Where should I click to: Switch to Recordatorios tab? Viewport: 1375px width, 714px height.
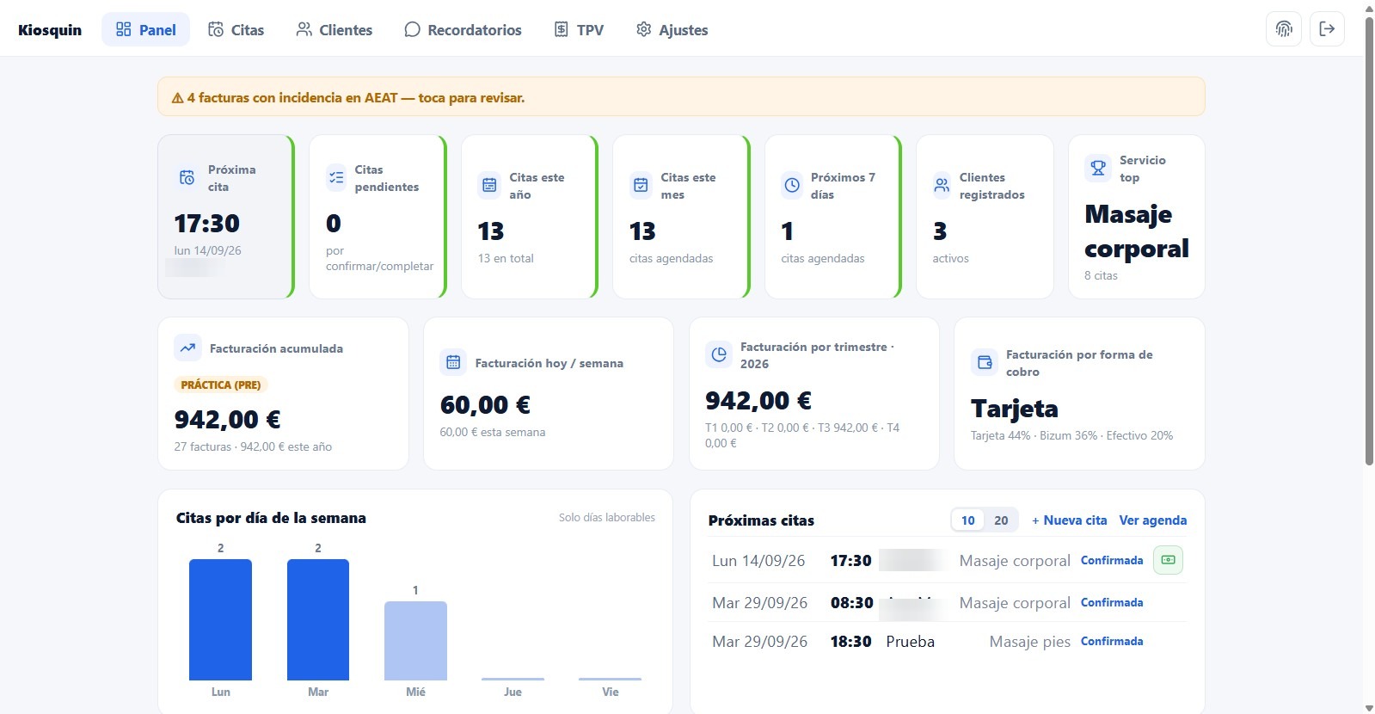pyautogui.click(x=463, y=30)
